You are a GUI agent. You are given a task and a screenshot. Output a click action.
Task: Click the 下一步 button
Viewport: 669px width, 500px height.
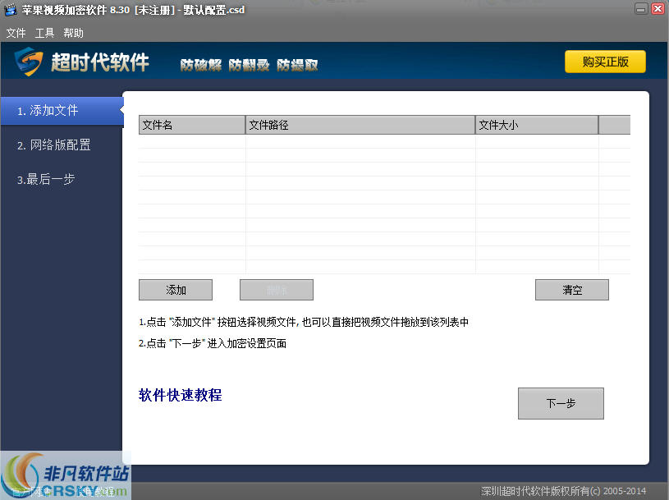pos(561,404)
